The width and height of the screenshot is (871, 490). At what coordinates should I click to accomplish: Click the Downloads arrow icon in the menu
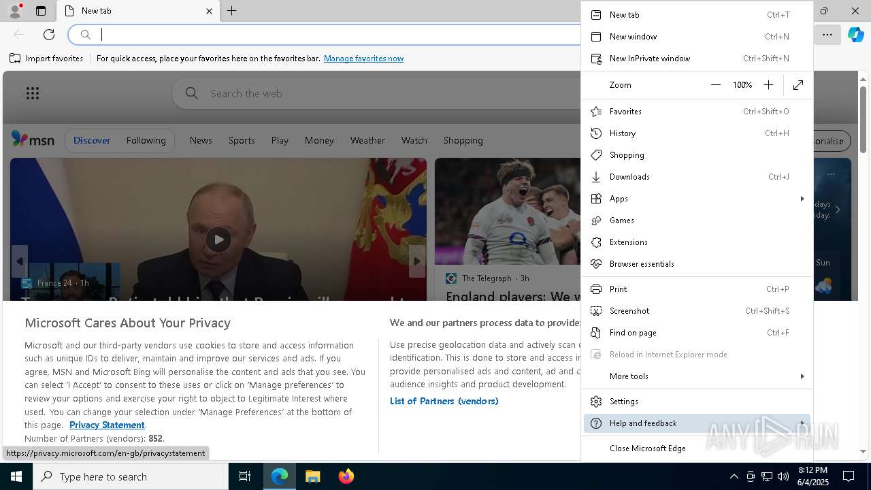(596, 177)
